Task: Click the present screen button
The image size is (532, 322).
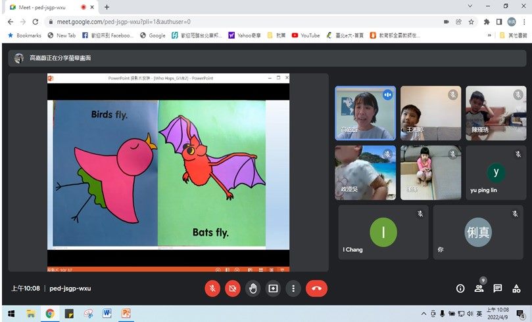Action: coord(273,289)
